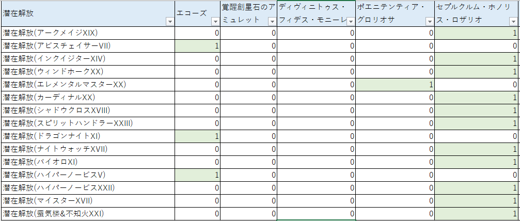Viewport: 520px width, 221px height.
Task: Open the 潜在解放 column filter dropdown
Action: (x=169, y=22)
